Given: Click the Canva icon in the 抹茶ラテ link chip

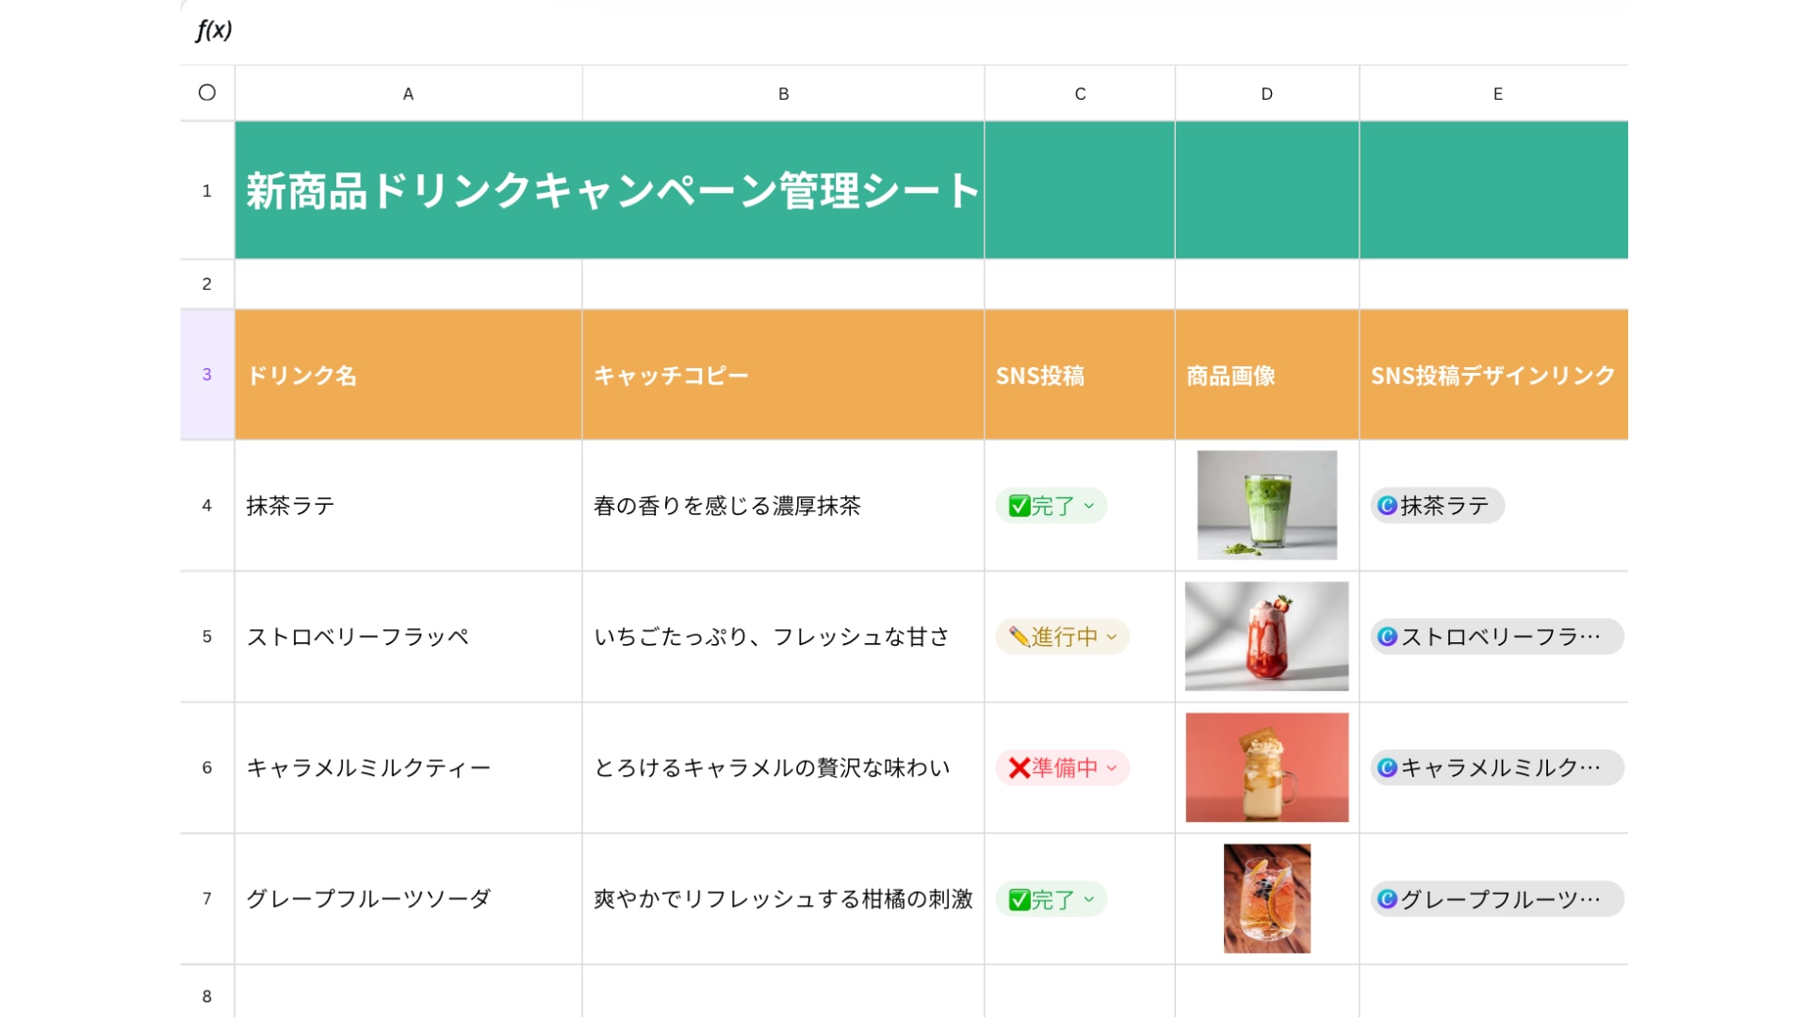Looking at the screenshot, I should [1387, 506].
